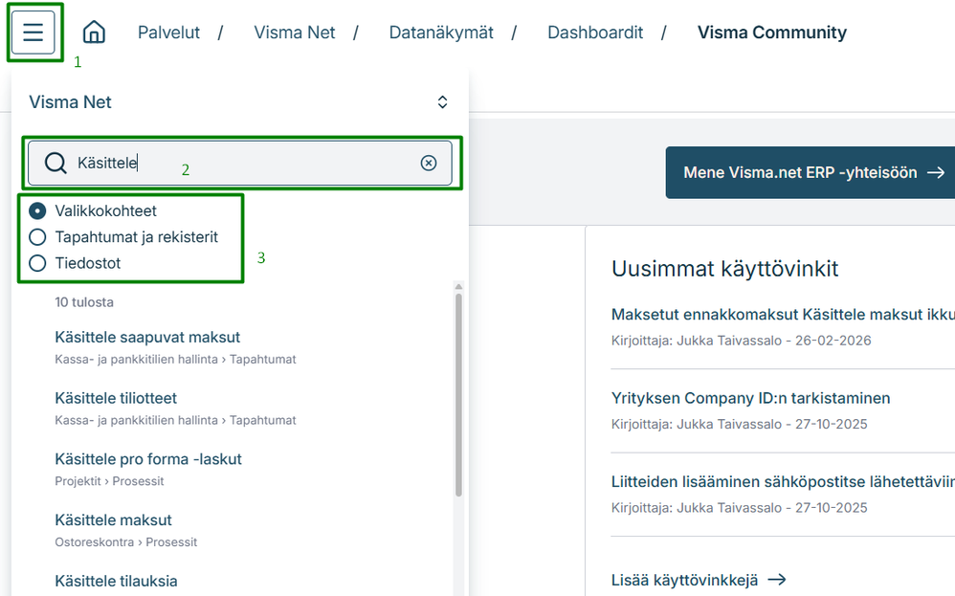This screenshot has width=955, height=596.
Task: Go to the home page icon
Action: [x=94, y=33]
